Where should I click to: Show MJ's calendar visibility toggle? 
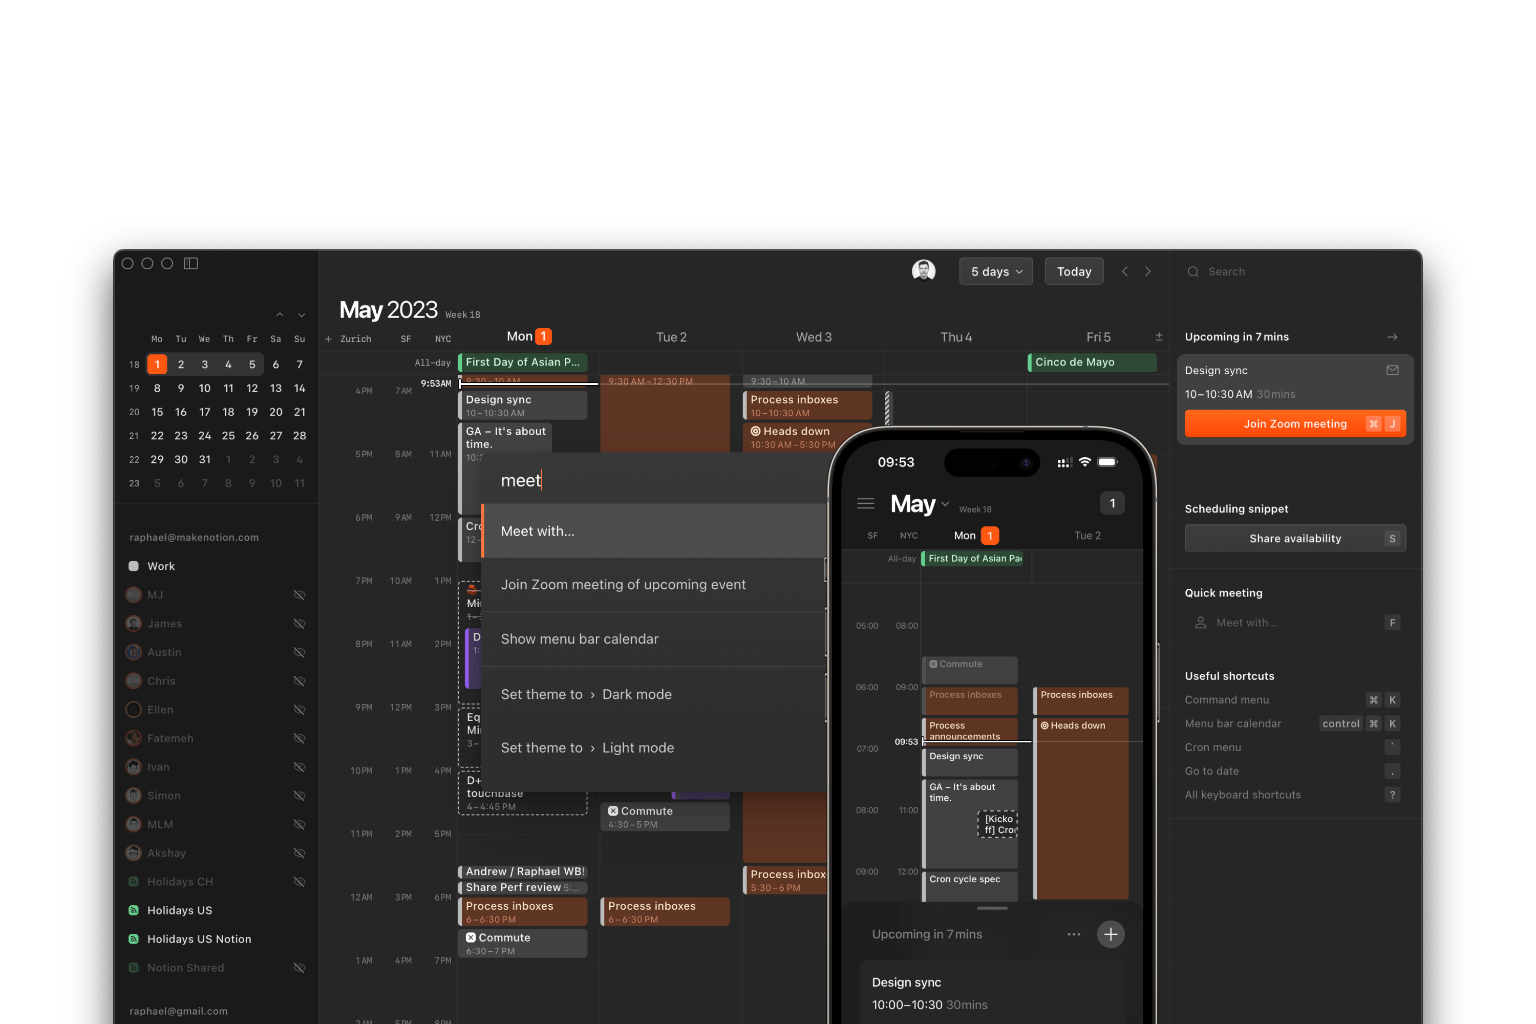coord(299,595)
